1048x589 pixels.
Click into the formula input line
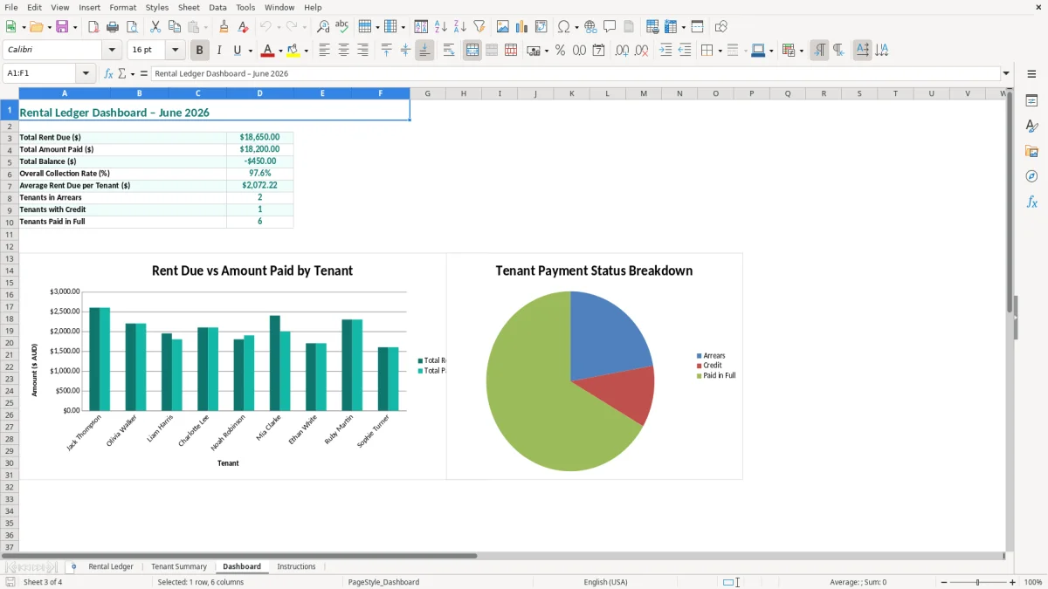tap(576, 73)
